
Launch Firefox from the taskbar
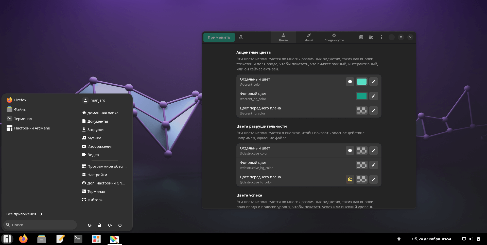[23, 239]
